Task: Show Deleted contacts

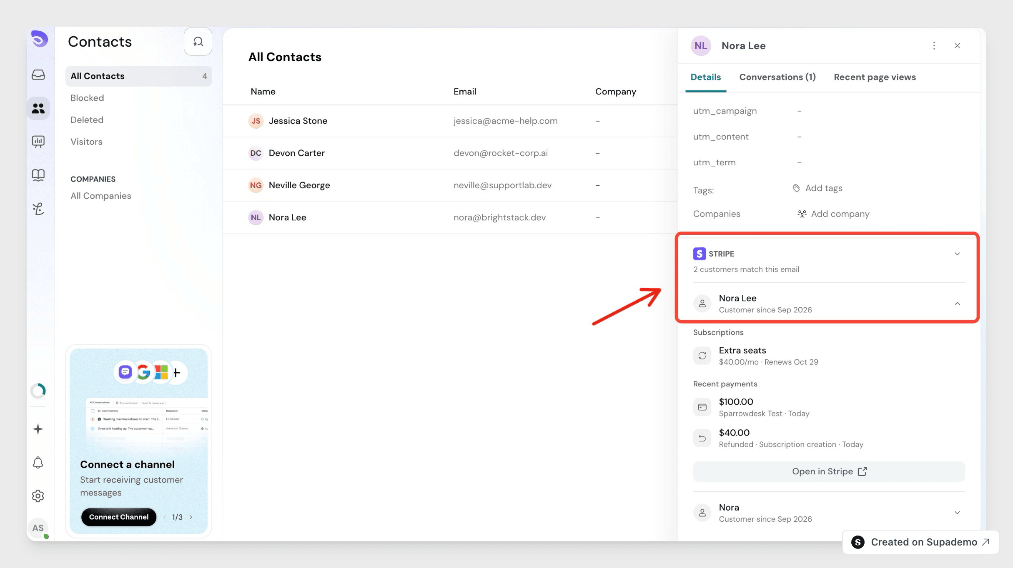Action: click(x=87, y=120)
